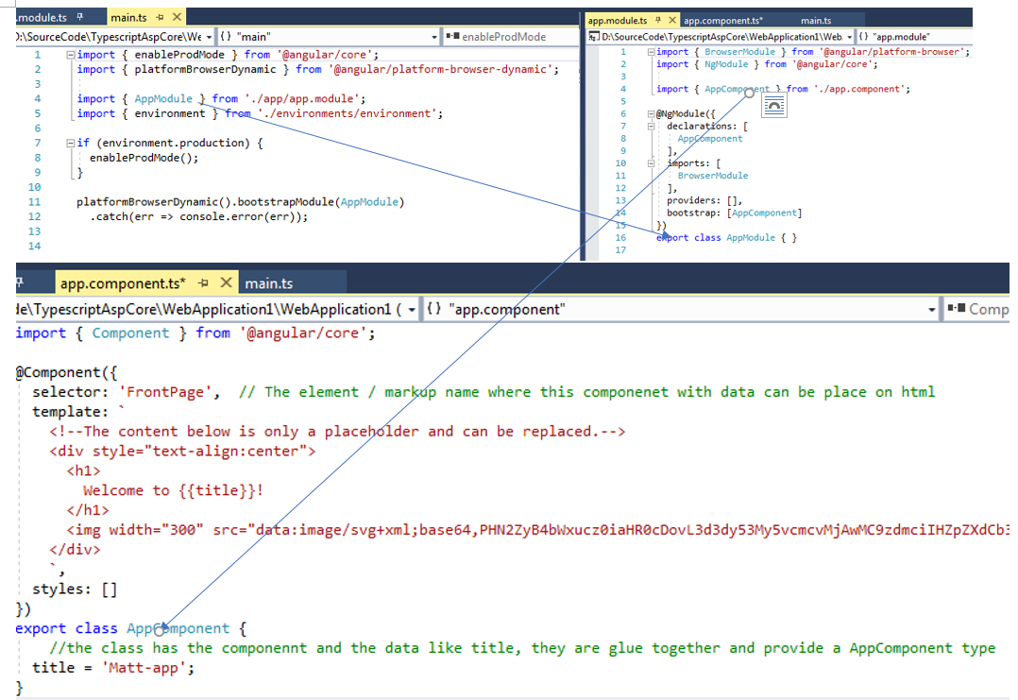
Task: Click Component in the app.component.ts import line
Action: [x=130, y=333]
